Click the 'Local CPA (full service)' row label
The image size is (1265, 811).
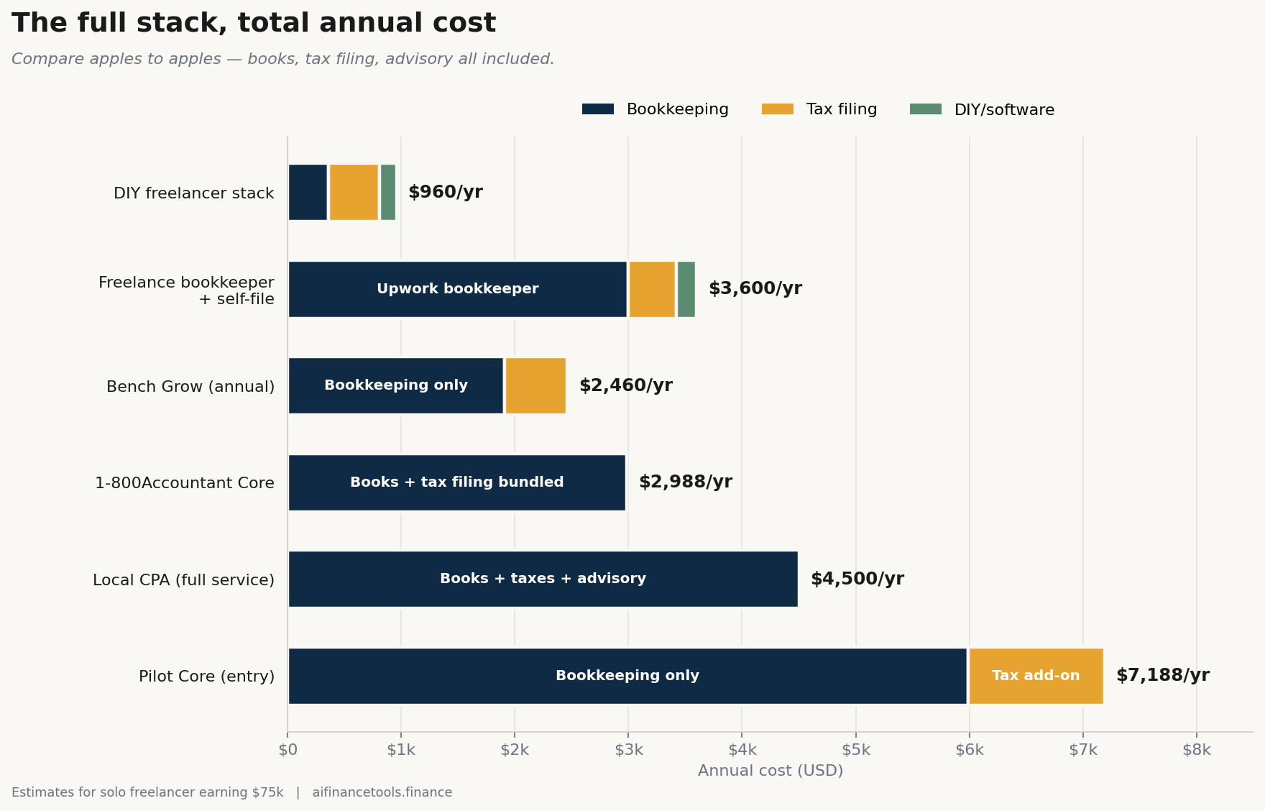(184, 579)
